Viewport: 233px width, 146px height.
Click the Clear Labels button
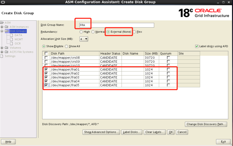pos(155,132)
